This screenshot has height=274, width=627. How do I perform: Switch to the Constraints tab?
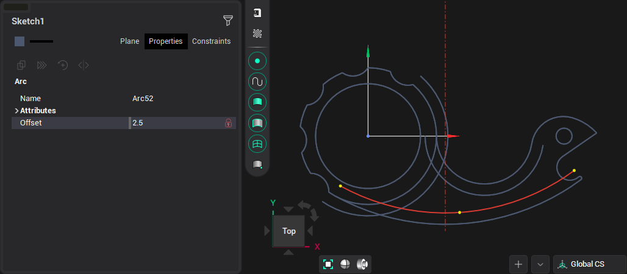point(211,41)
